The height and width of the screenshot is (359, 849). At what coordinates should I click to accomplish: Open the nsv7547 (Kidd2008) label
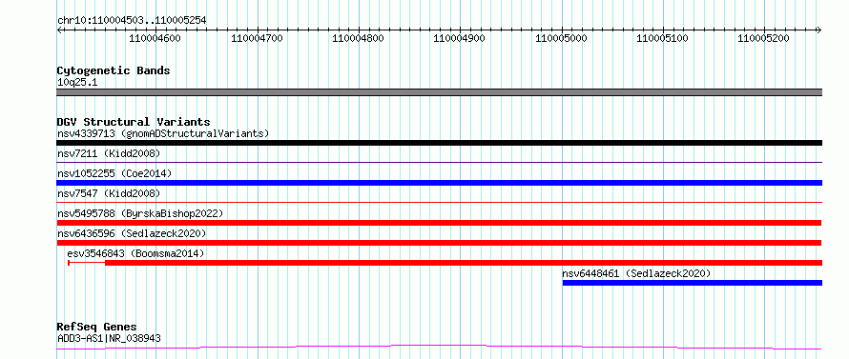(109, 193)
